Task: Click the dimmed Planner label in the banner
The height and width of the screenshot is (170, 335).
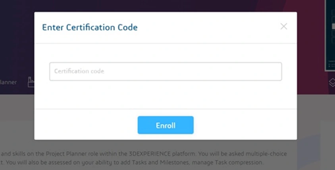Action: (9, 82)
